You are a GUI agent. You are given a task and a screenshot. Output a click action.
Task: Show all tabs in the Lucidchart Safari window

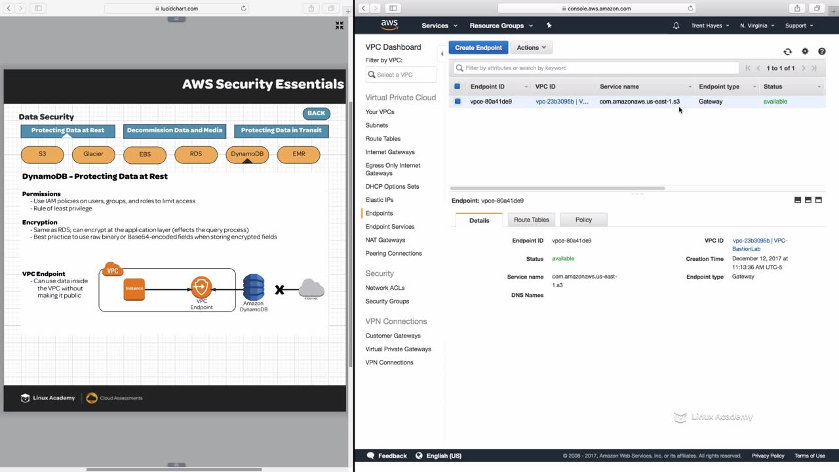click(331, 9)
